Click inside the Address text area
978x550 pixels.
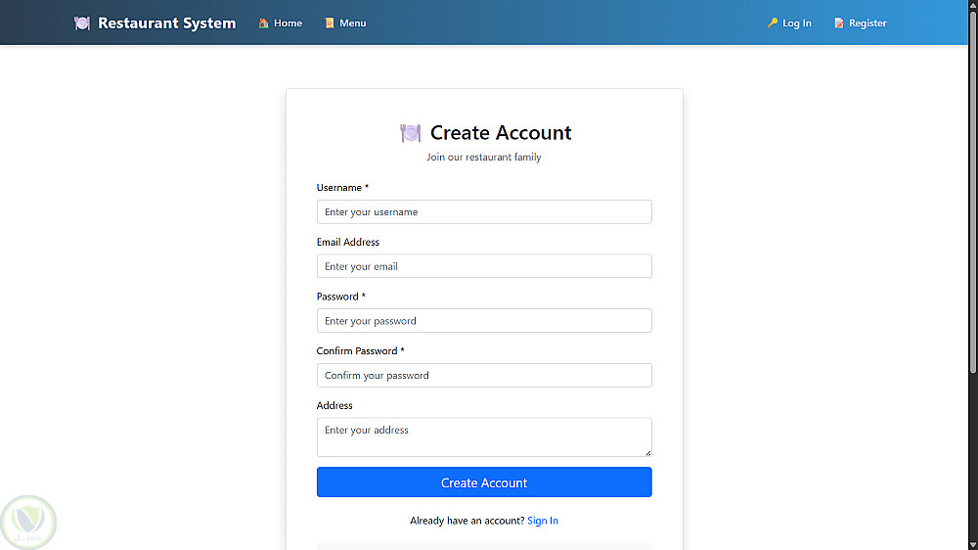click(x=484, y=436)
